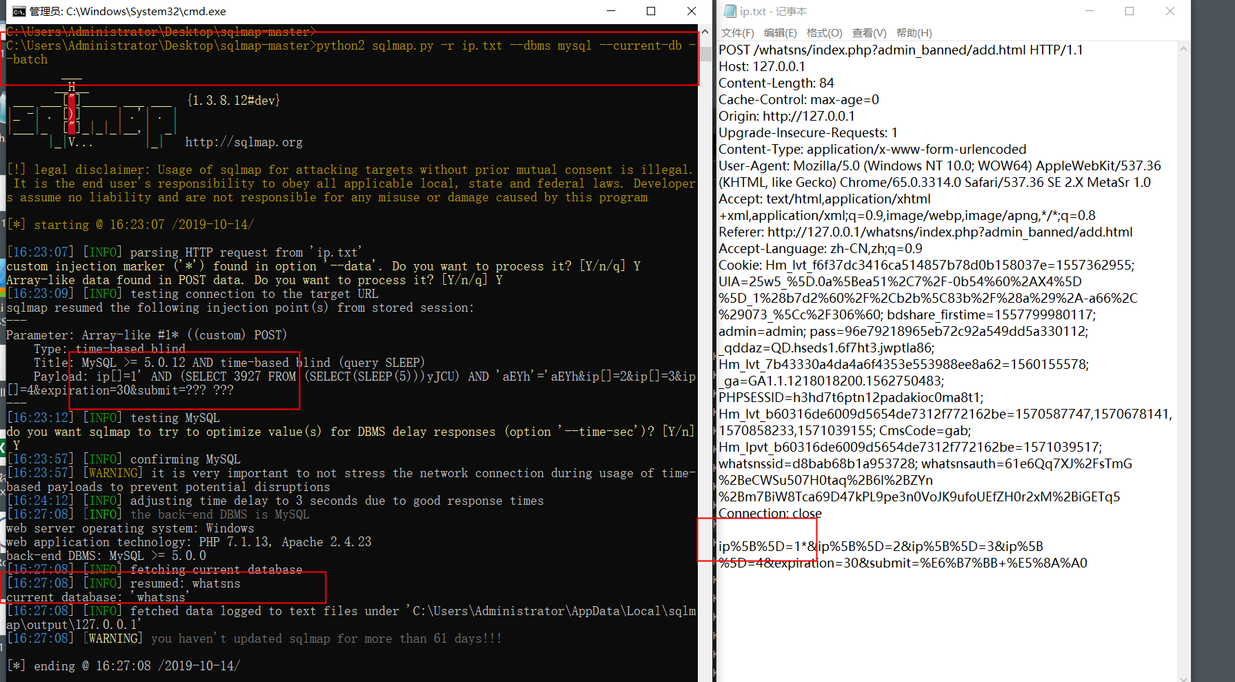Click the "back-end DBMS: MySQL >= 5.0.0" line

106,556
